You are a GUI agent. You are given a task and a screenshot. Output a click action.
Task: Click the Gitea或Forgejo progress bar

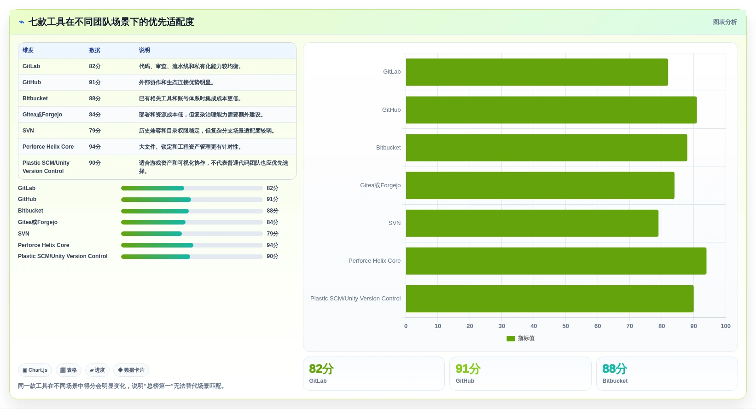(x=192, y=222)
